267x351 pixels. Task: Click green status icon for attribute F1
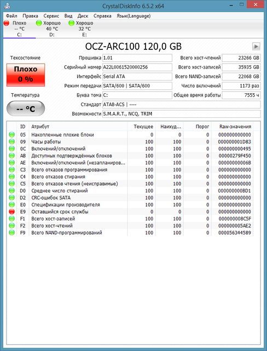coord(11,219)
